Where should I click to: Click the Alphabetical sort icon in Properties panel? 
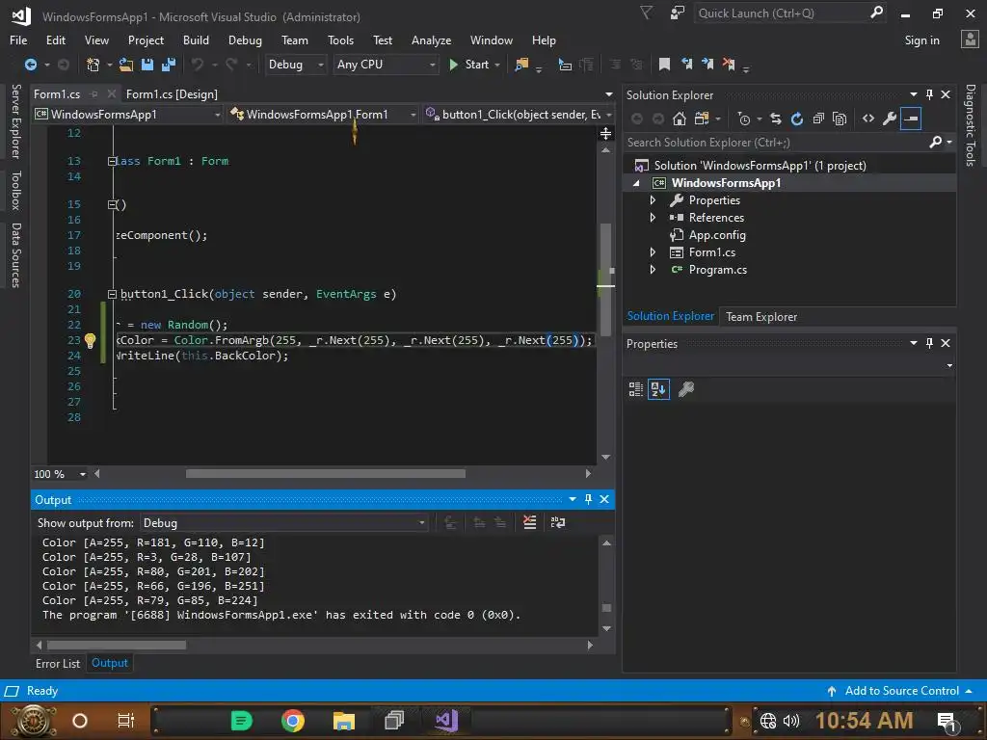click(658, 389)
